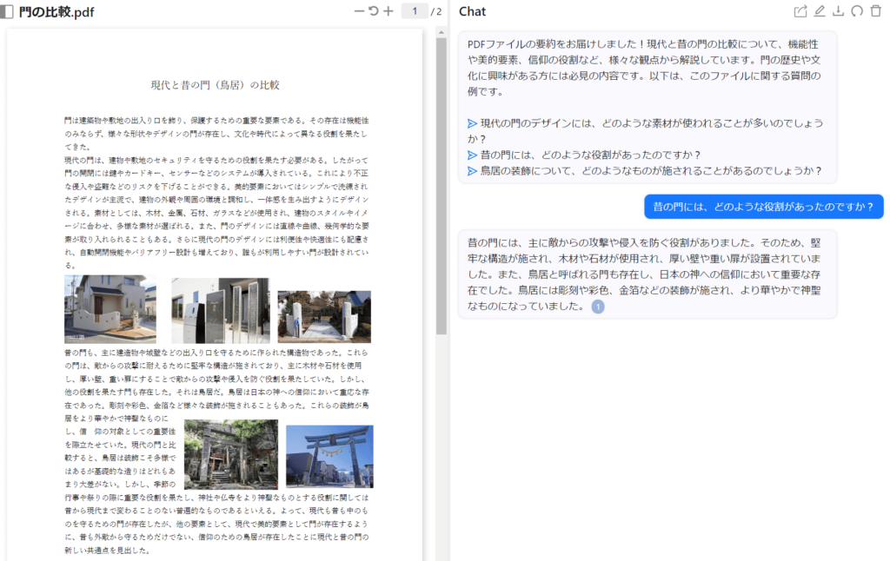Click the page number input field
Screen dimensions: 890x561
coord(415,11)
